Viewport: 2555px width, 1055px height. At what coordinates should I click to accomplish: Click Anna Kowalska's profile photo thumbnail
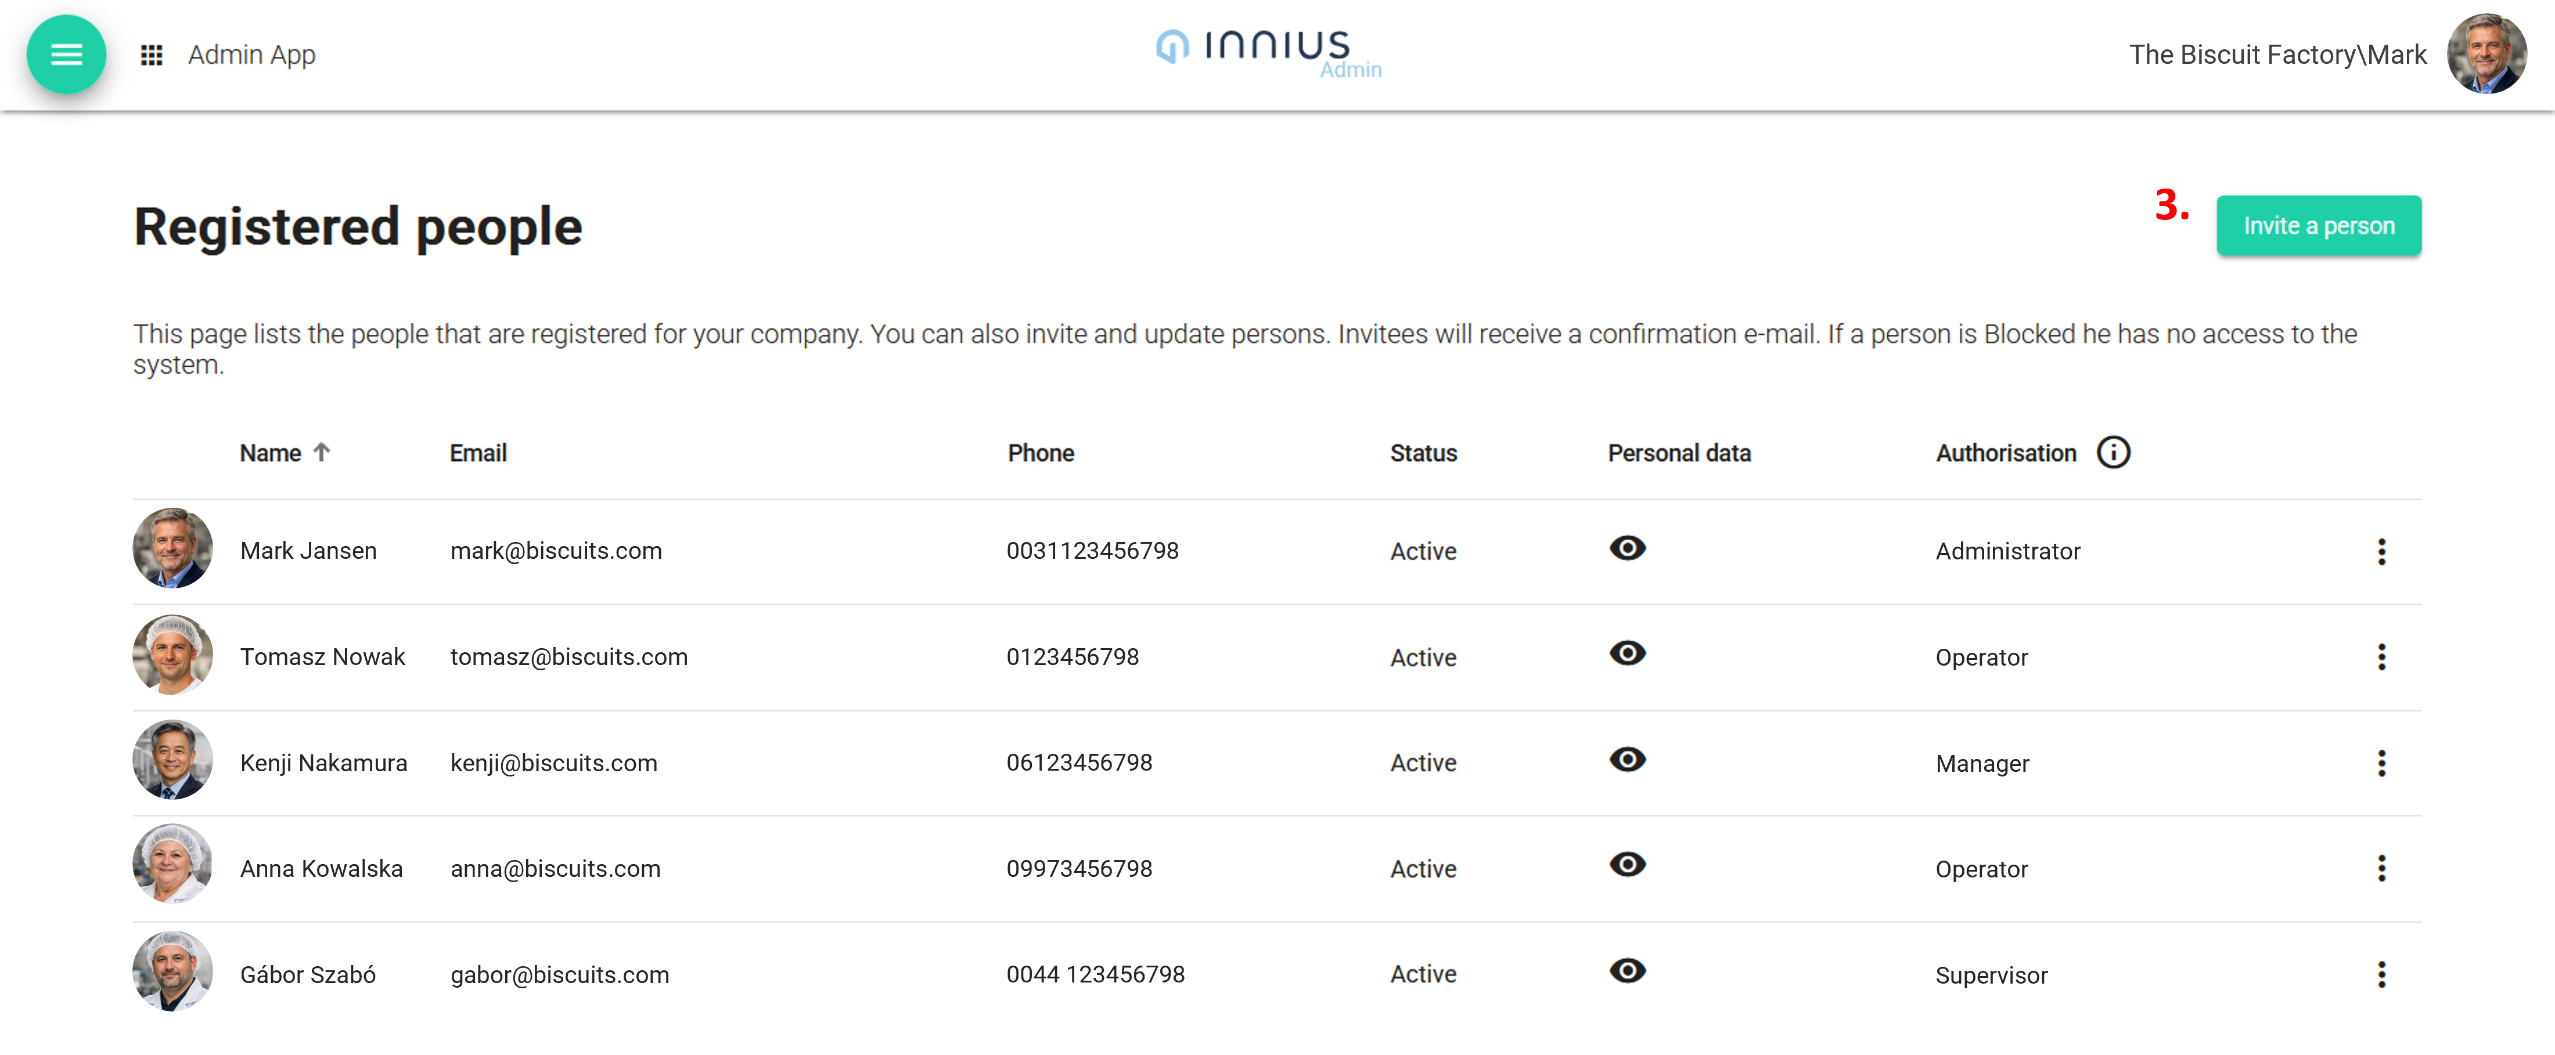[172, 865]
